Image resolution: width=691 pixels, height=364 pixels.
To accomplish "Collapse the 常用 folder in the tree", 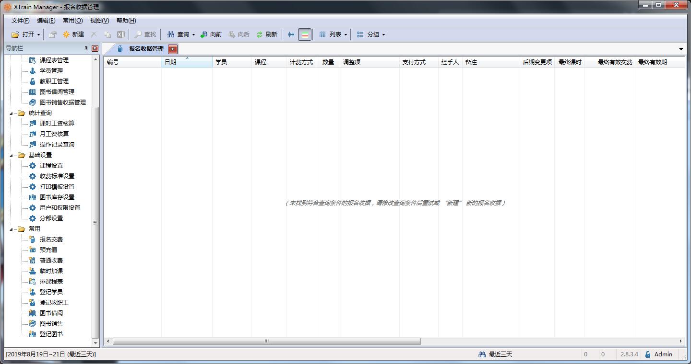I will coord(12,229).
